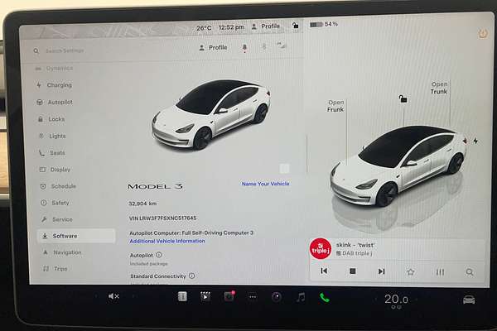Tap the LTE signal strength icon
This screenshot has width=497, height=331.
pos(281,46)
